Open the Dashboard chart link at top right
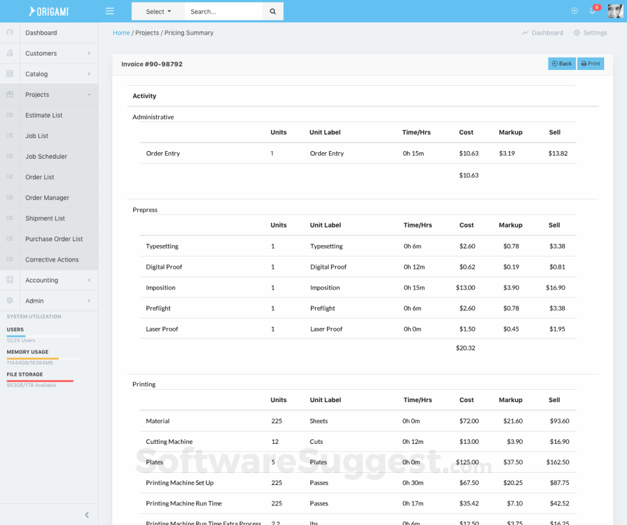The image size is (627, 525). [x=543, y=33]
